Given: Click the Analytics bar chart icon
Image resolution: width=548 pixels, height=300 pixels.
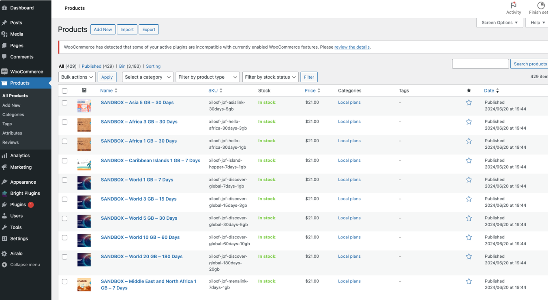Looking at the screenshot, I should pyautogui.click(x=4, y=155).
